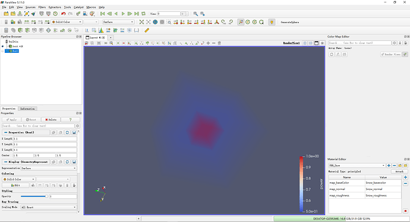The height and width of the screenshot is (222, 410).
Task: Toggle visibility eye of test.vtk
Action: pyautogui.click(x=2, y=46)
